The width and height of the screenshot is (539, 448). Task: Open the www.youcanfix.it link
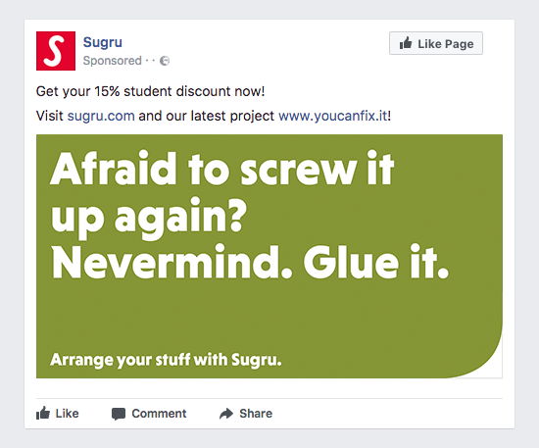pyautogui.click(x=333, y=116)
